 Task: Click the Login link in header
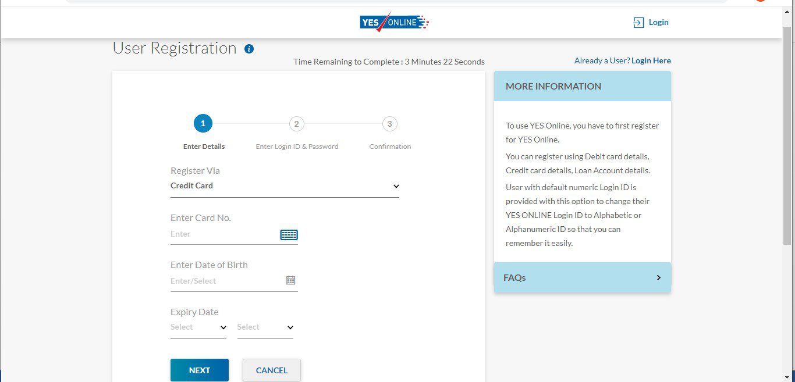coord(658,23)
